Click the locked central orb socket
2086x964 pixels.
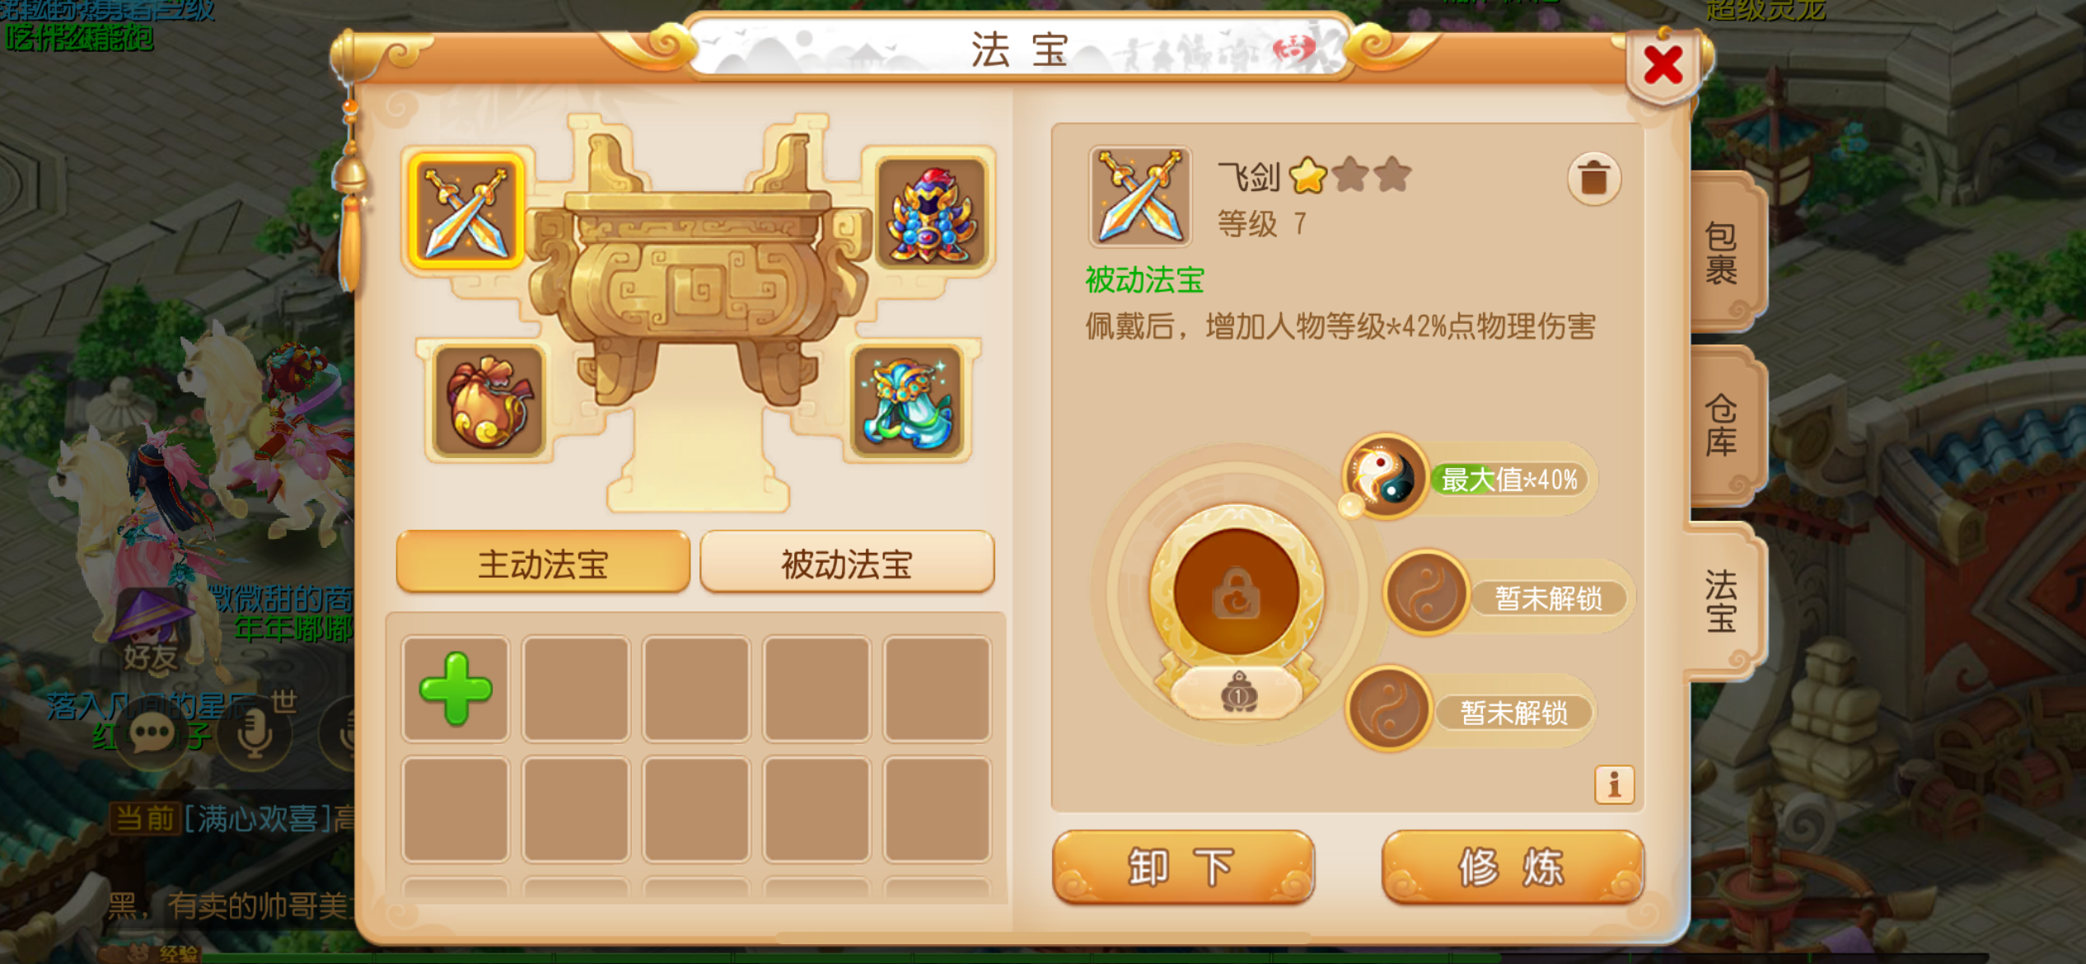[1236, 592]
